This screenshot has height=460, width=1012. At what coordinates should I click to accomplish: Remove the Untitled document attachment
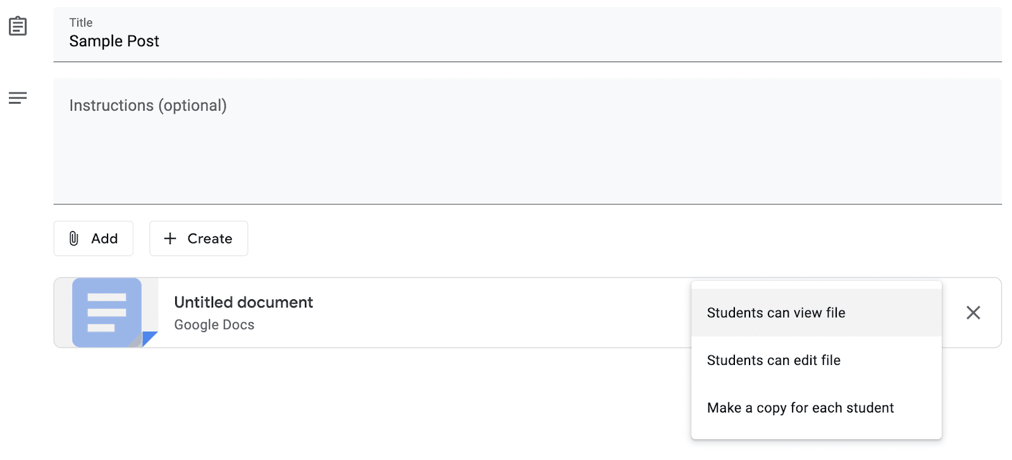coord(973,313)
